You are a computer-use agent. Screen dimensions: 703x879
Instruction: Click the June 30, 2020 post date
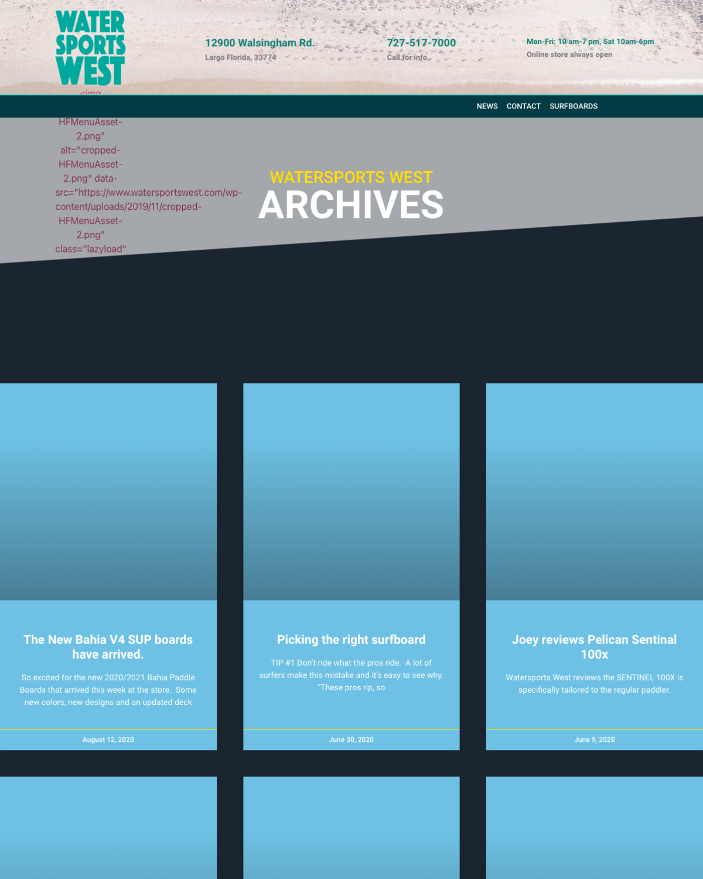point(351,740)
